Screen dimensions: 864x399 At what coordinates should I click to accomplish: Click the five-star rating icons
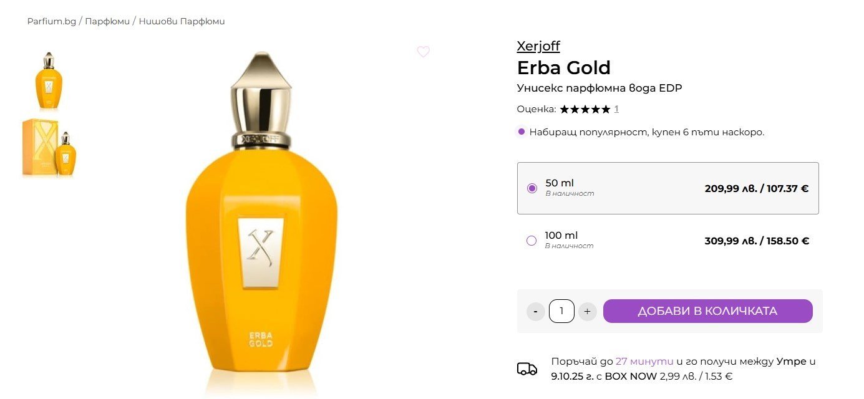(585, 109)
